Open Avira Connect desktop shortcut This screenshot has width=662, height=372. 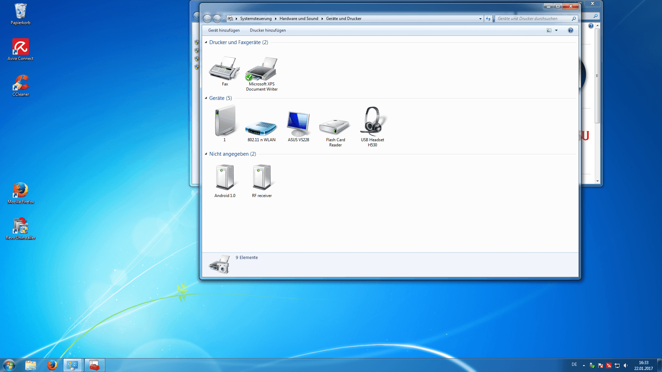[20, 50]
